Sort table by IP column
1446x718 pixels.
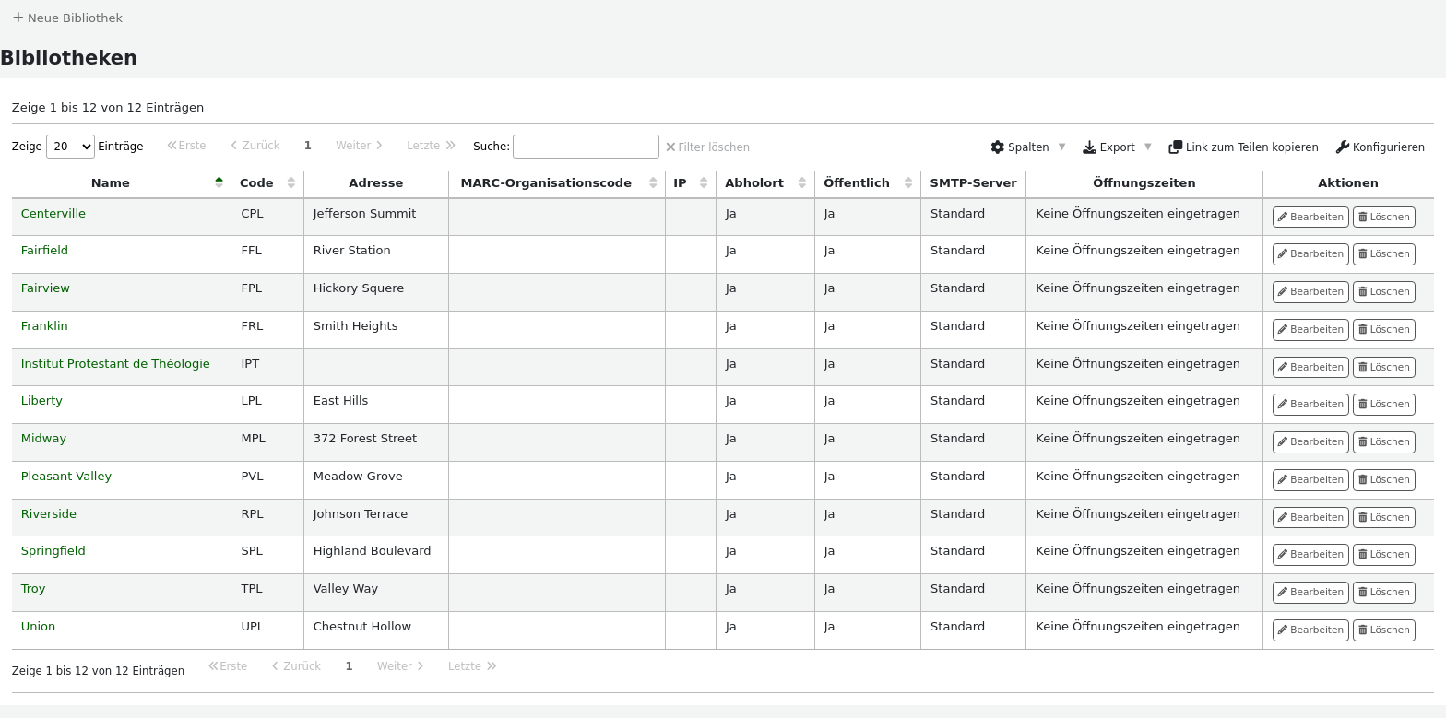pos(691,182)
